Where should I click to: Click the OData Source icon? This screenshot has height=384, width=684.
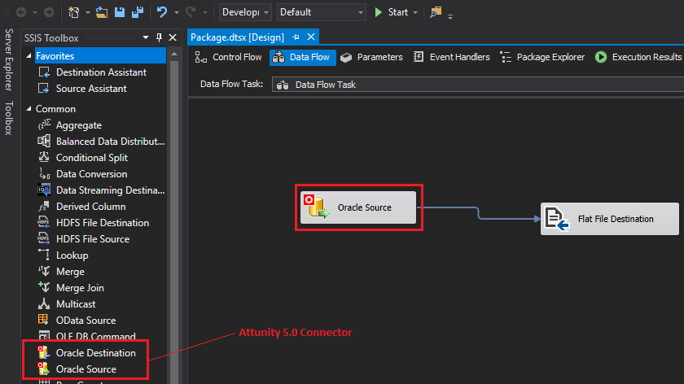pos(44,321)
